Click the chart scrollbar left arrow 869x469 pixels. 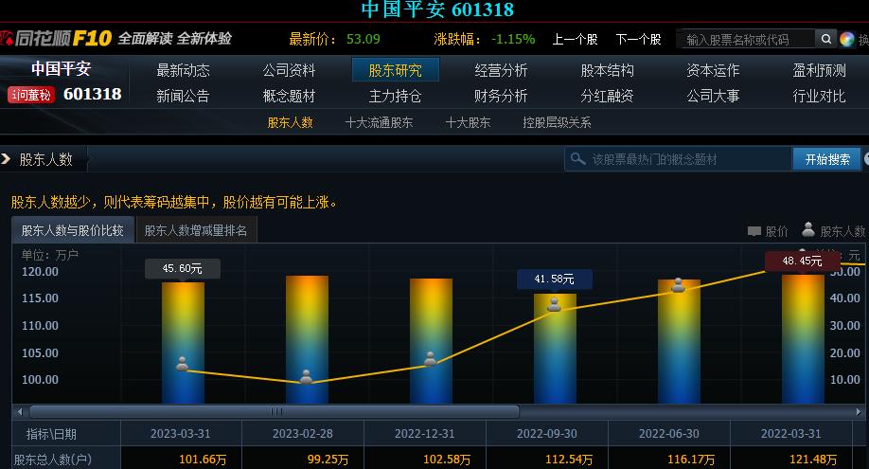click(20, 412)
